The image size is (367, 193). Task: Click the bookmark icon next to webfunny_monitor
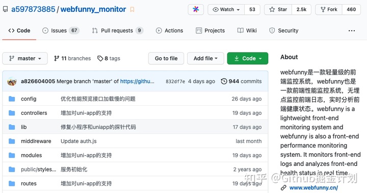pos(132,9)
